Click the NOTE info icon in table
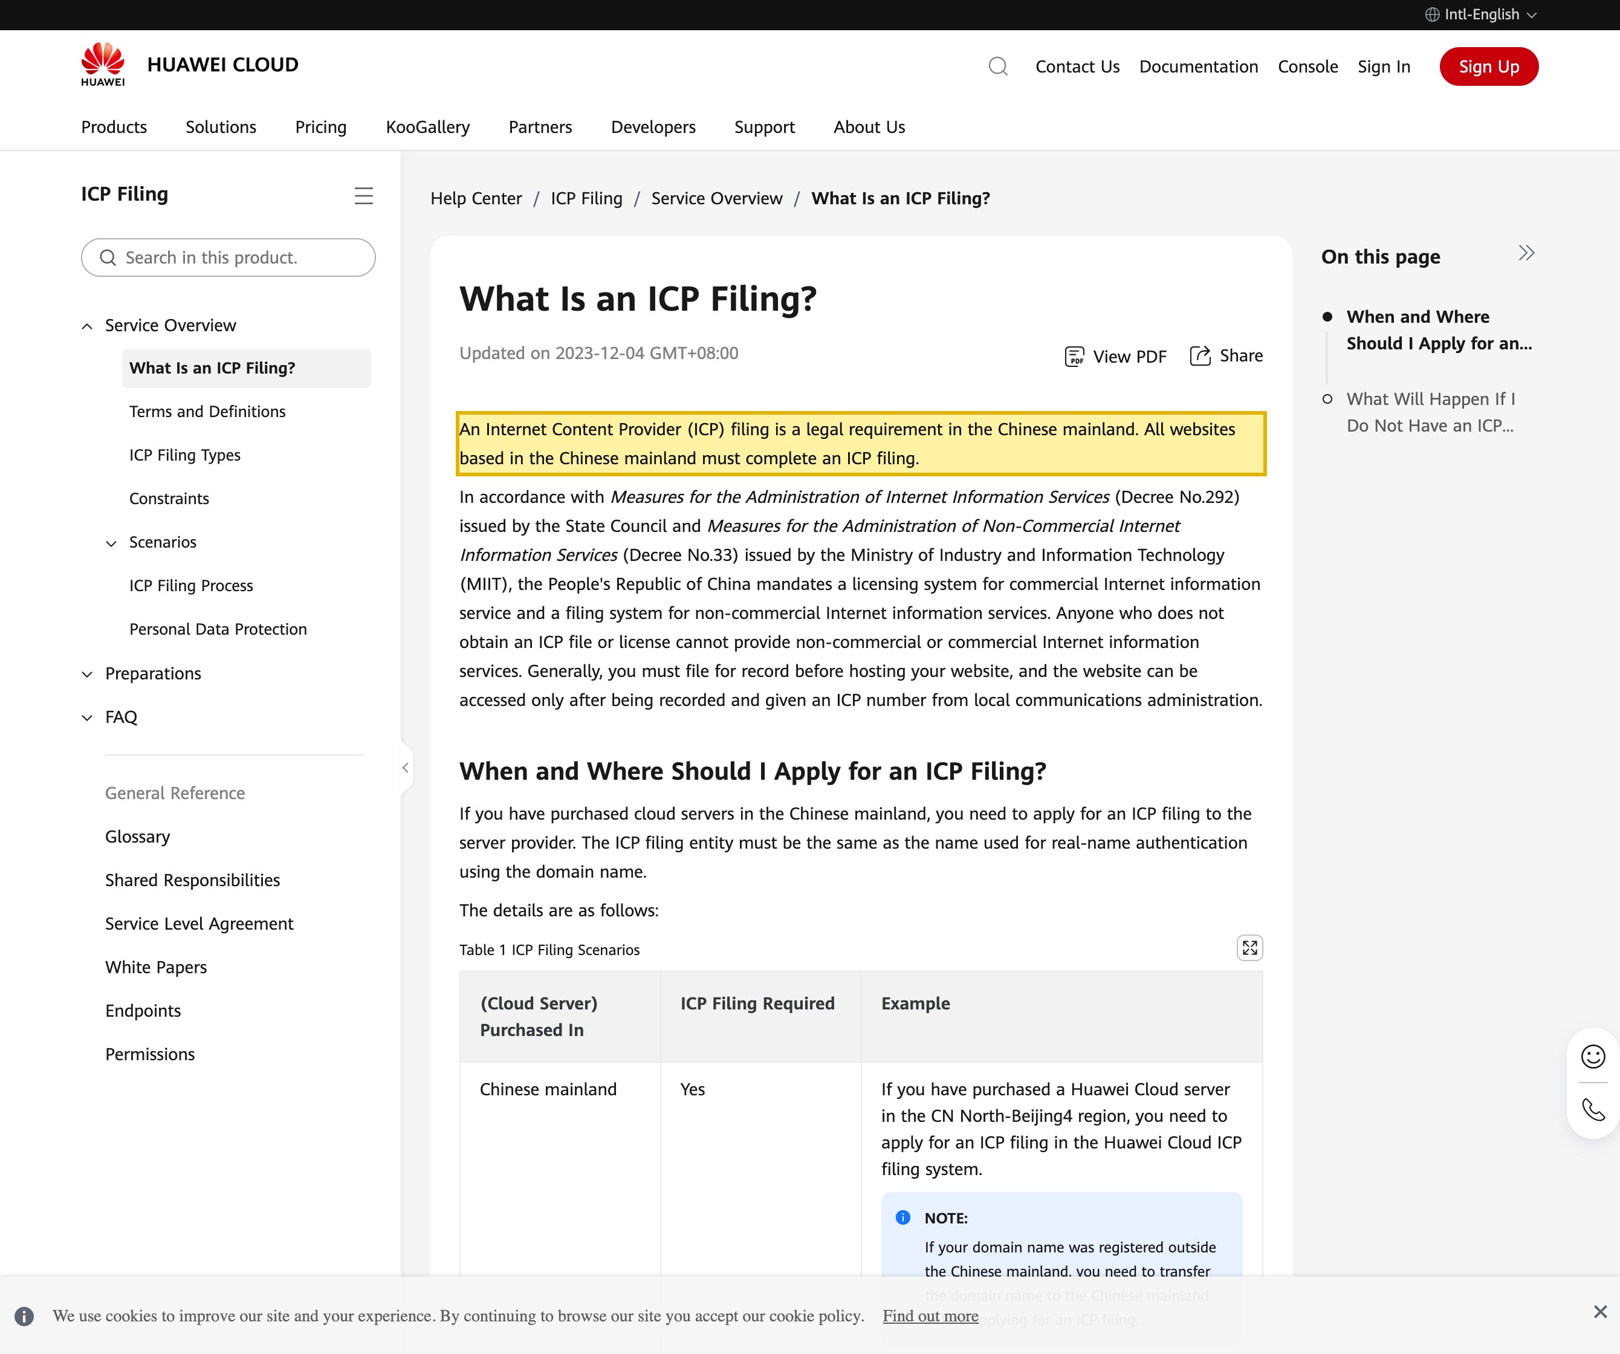Screen dimensions: 1620x1354 pyautogui.click(x=902, y=1217)
